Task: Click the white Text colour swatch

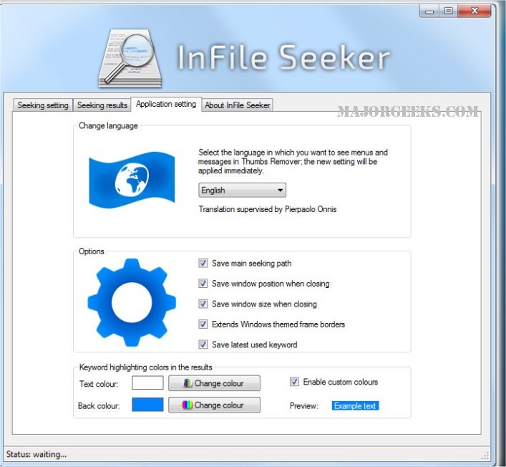Action: pos(147,383)
